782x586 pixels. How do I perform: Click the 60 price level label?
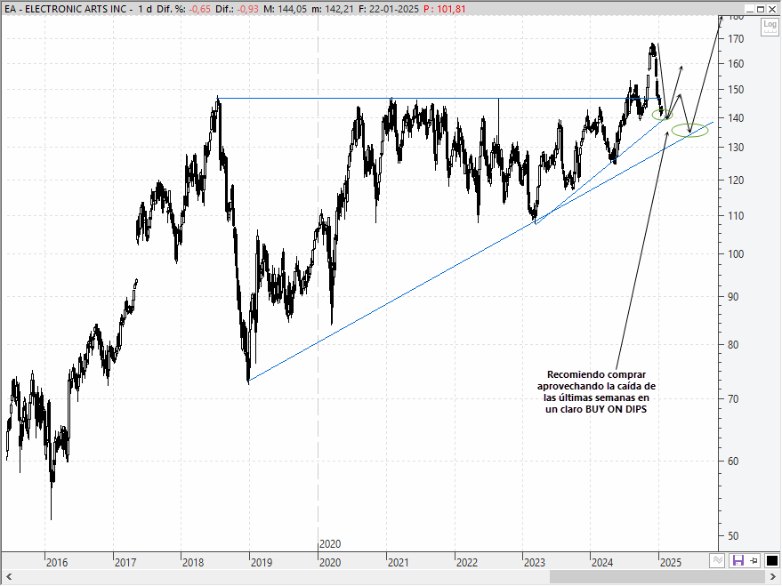[733, 462]
